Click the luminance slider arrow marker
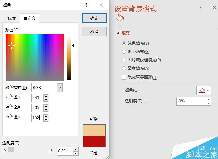Viewport: 218px width, 159px height. click(x=73, y=45)
